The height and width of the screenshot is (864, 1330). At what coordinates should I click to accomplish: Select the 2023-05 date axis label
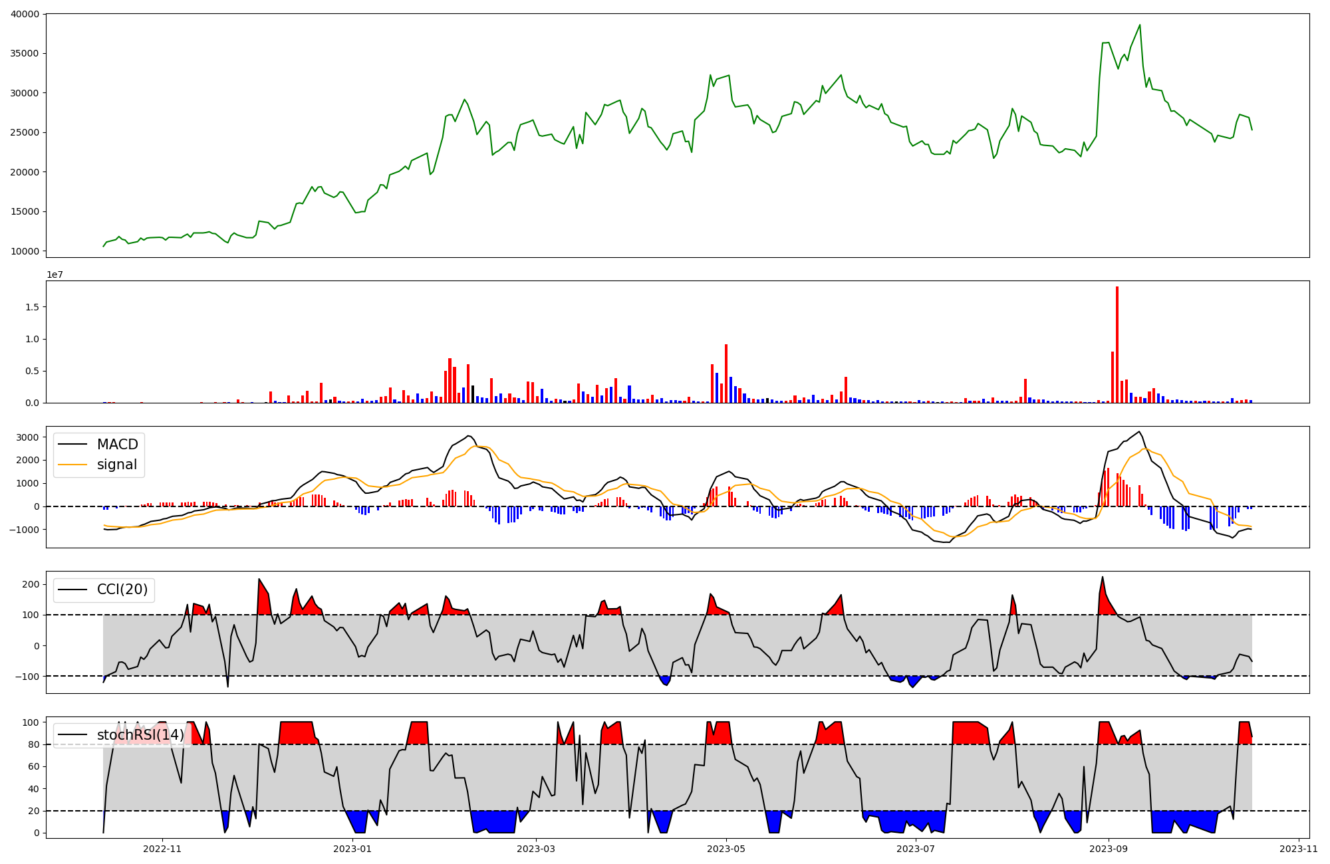[726, 849]
